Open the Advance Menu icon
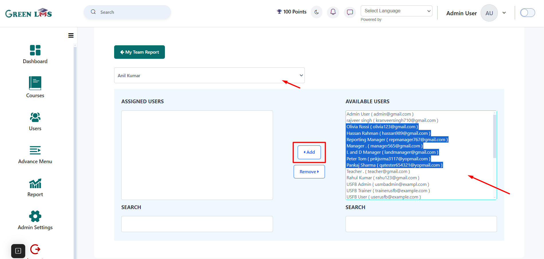This screenshot has width=544, height=259. [x=35, y=150]
